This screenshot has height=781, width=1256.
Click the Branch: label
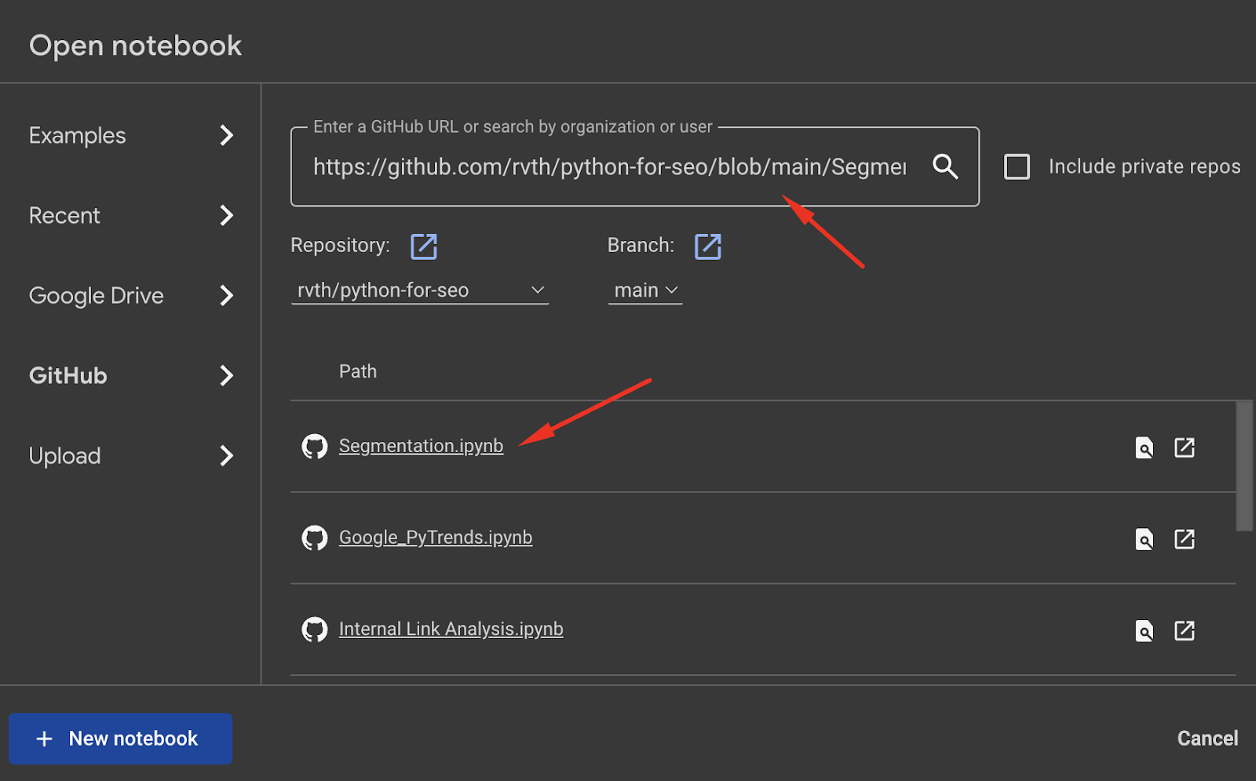pyautogui.click(x=641, y=246)
